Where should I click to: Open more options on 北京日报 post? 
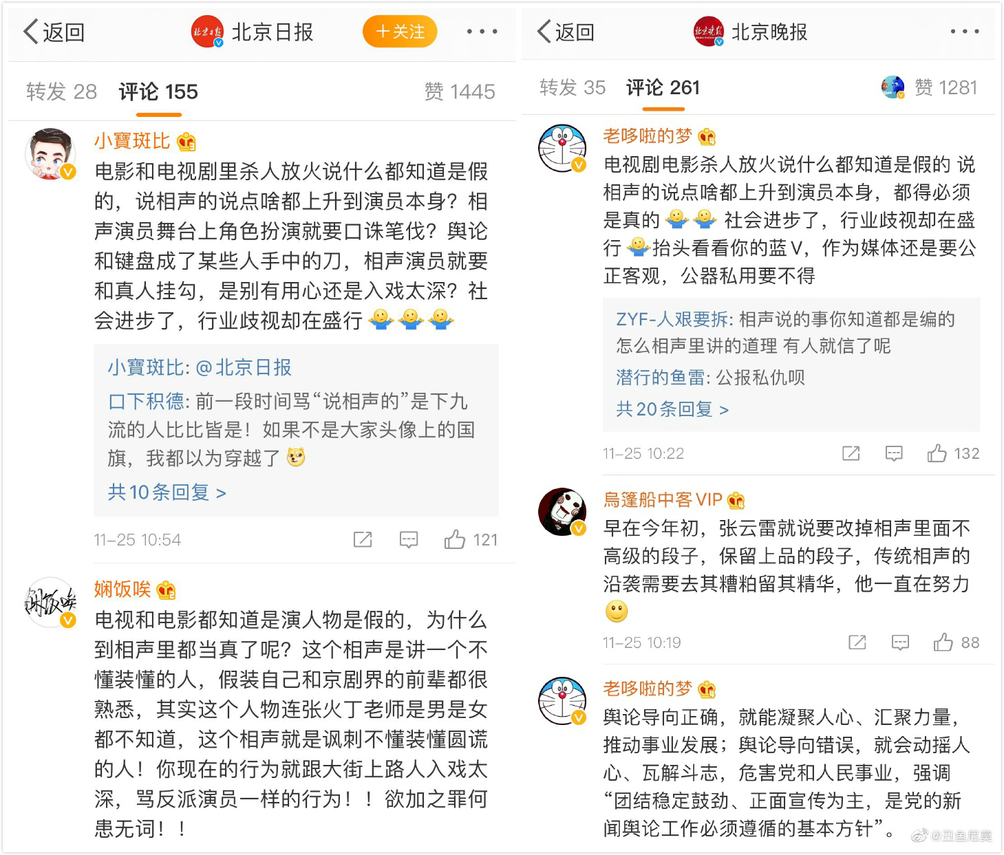(482, 32)
